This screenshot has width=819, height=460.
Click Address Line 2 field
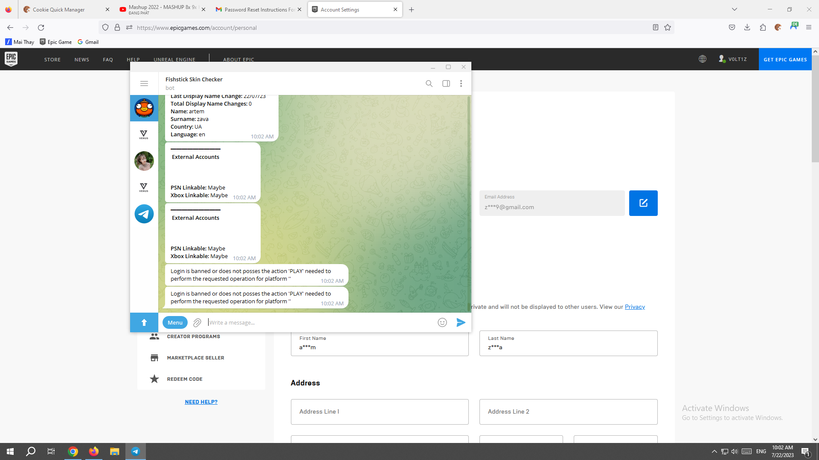click(x=568, y=412)
